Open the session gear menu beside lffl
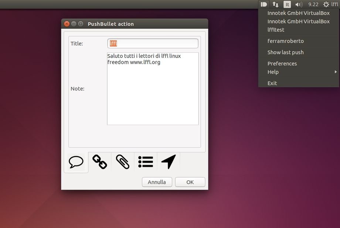 [326, 4]
